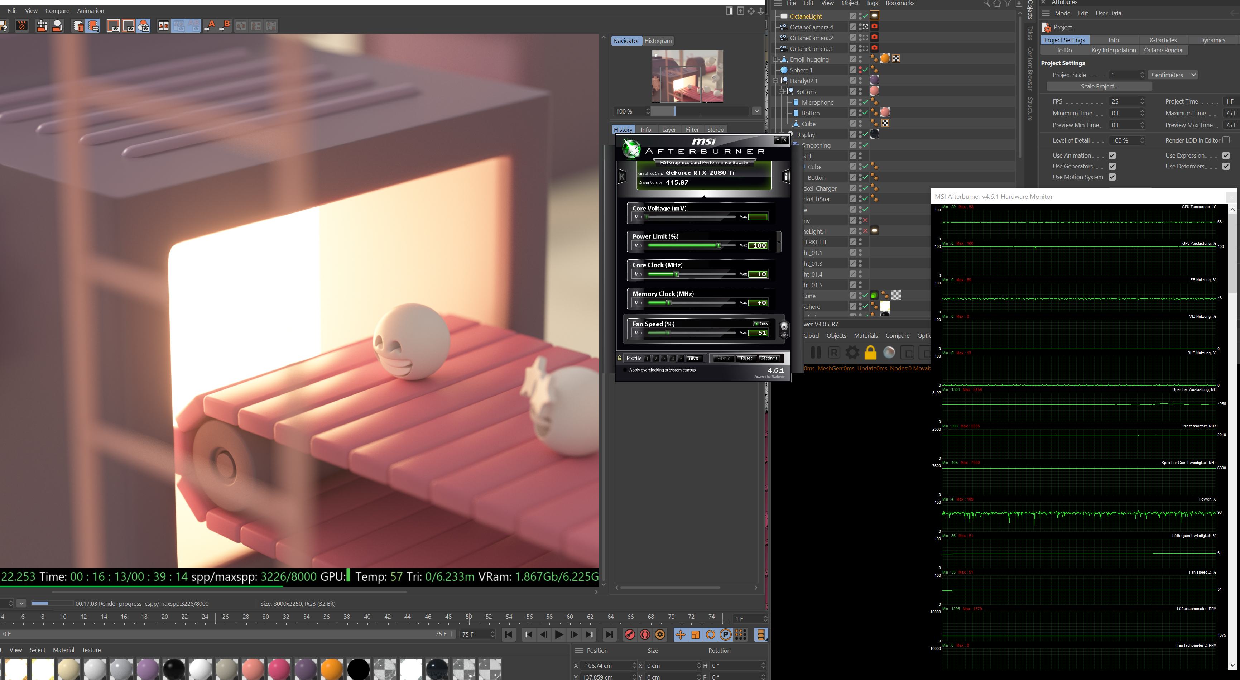The height and width of the screenshot is (680, 1240).
Task: Go to start of animation
Action: tap(509, 635)
